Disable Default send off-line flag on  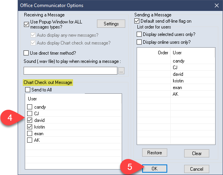(137, 21)
